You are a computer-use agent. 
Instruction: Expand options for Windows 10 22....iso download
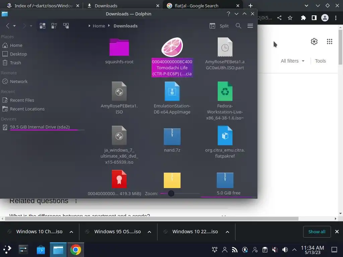227,232
